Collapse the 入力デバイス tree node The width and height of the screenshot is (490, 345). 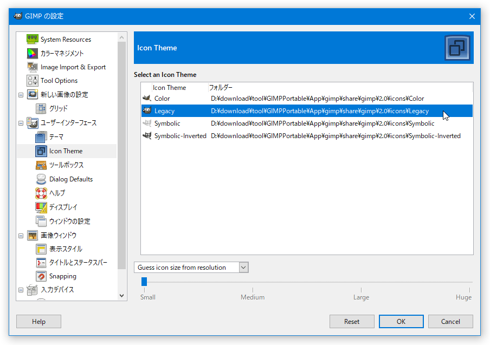(21, 290)
